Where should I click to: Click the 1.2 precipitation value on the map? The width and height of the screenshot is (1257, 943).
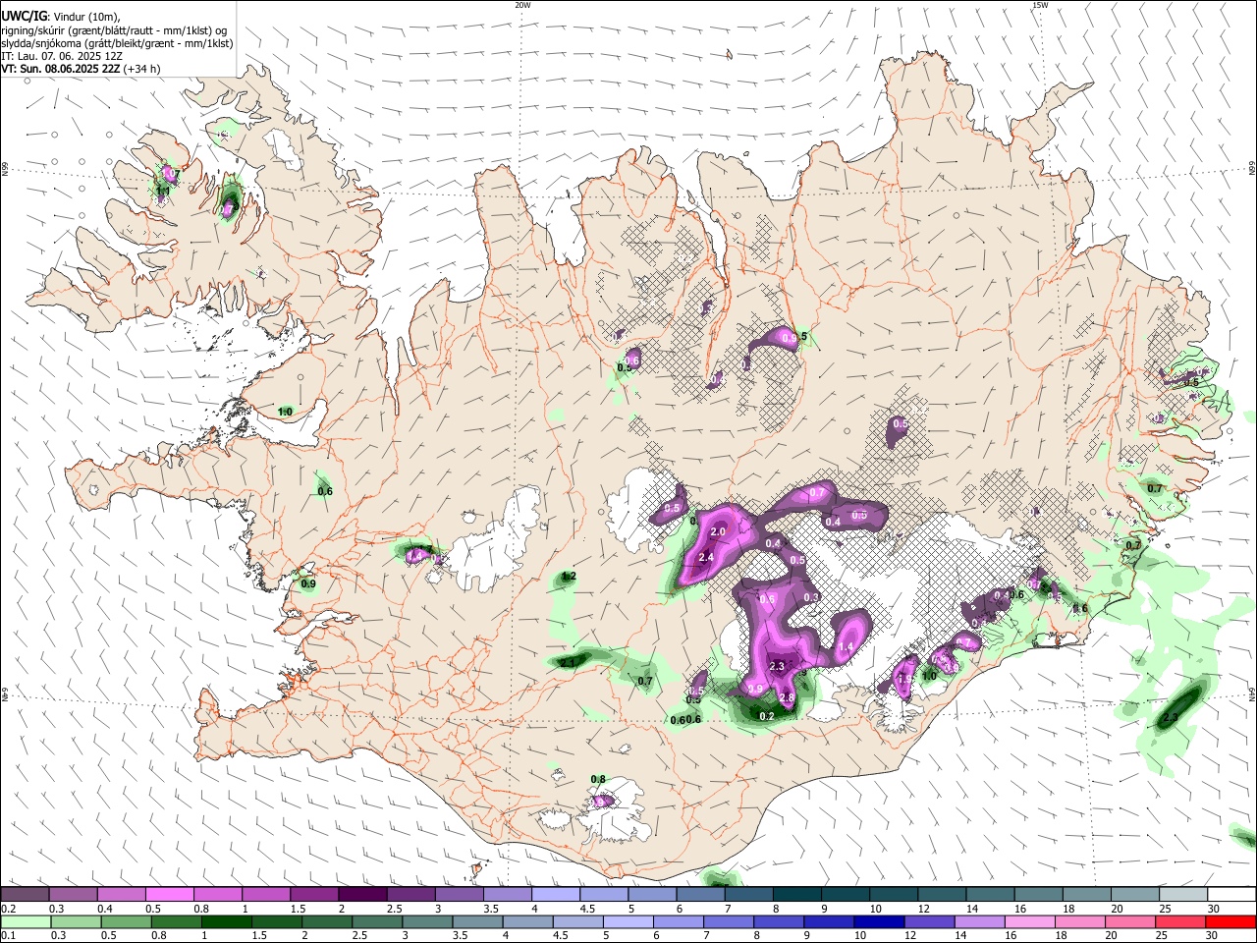pyautogui.click(x=567, y=576)
